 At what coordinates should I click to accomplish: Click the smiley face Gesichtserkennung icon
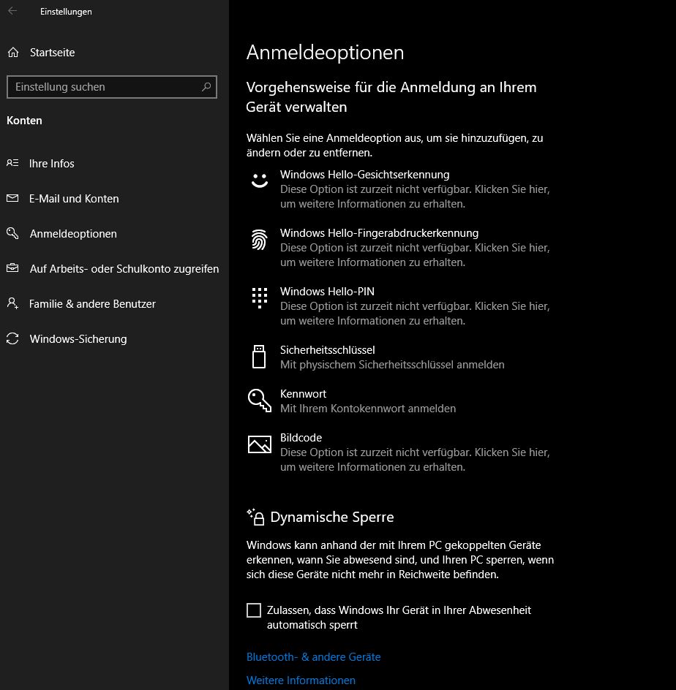pyautogui.click(x=260, y=180)
